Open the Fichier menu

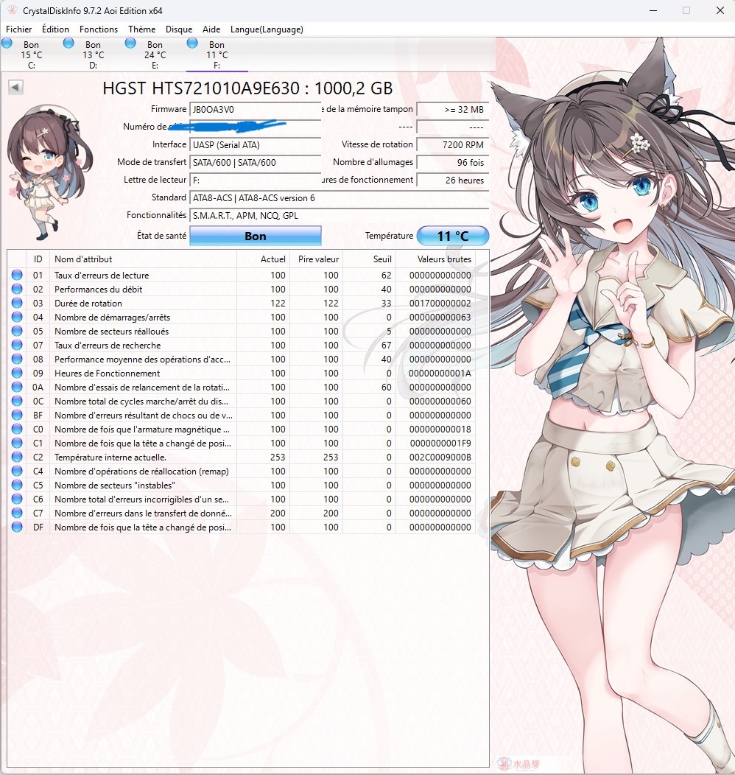pyautogui.click(x=19, y=29)
